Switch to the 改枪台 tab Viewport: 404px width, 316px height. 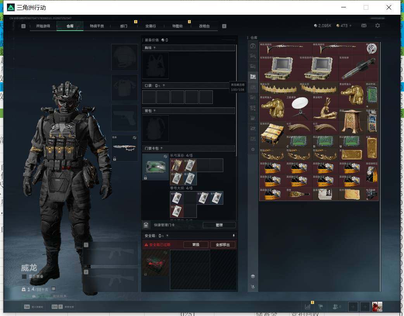point(204,26)
